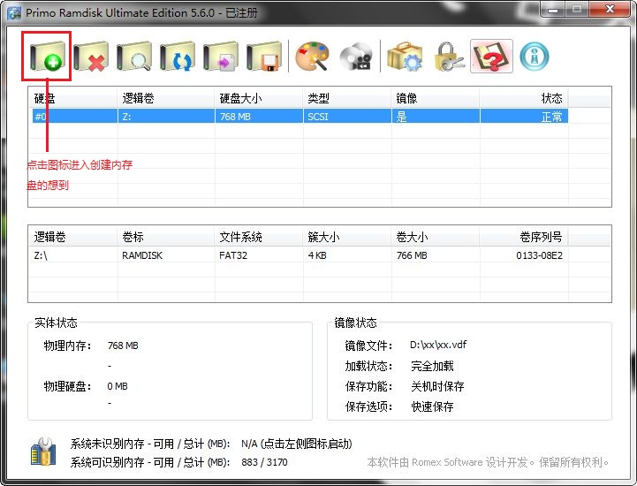
Task: Select disk row #0
Action: 299,117
